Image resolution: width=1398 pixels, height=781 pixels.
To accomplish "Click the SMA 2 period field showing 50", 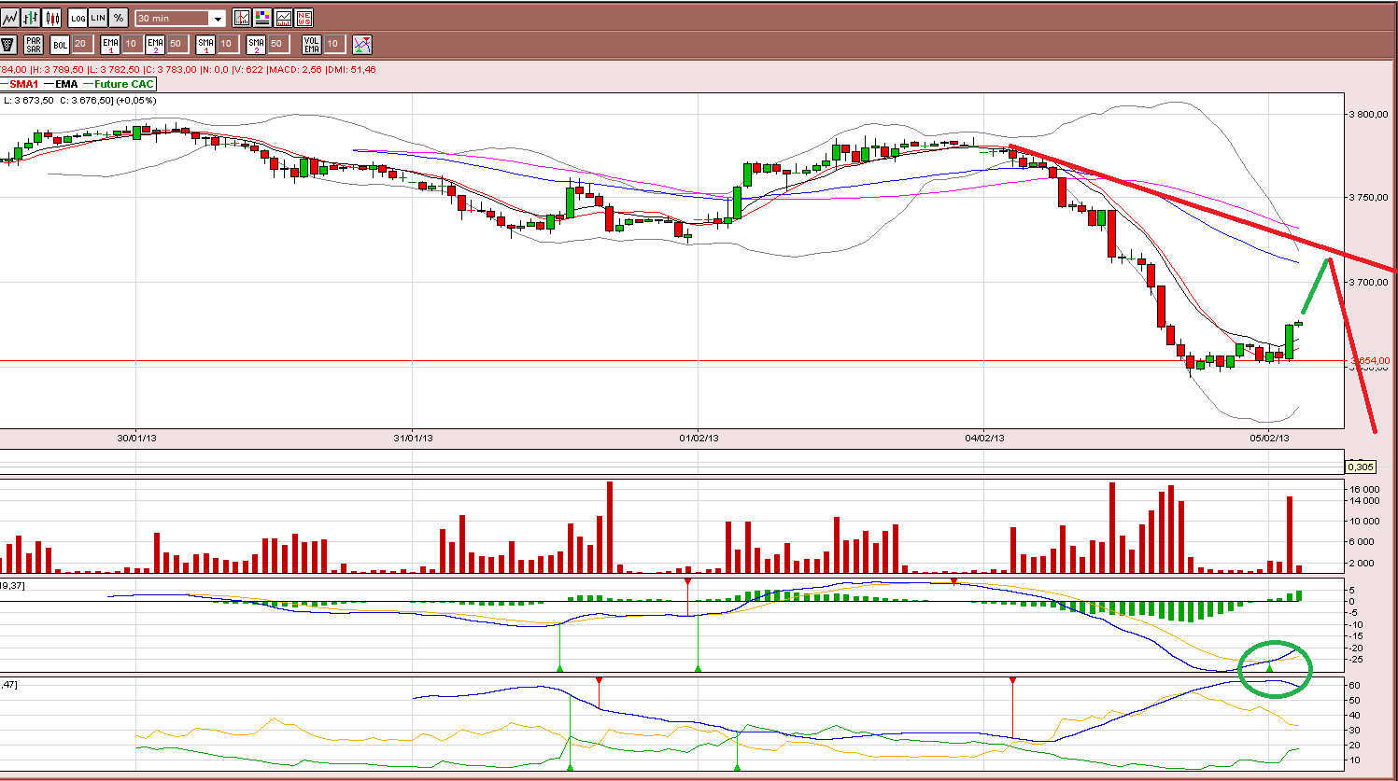I will [277, 44].
